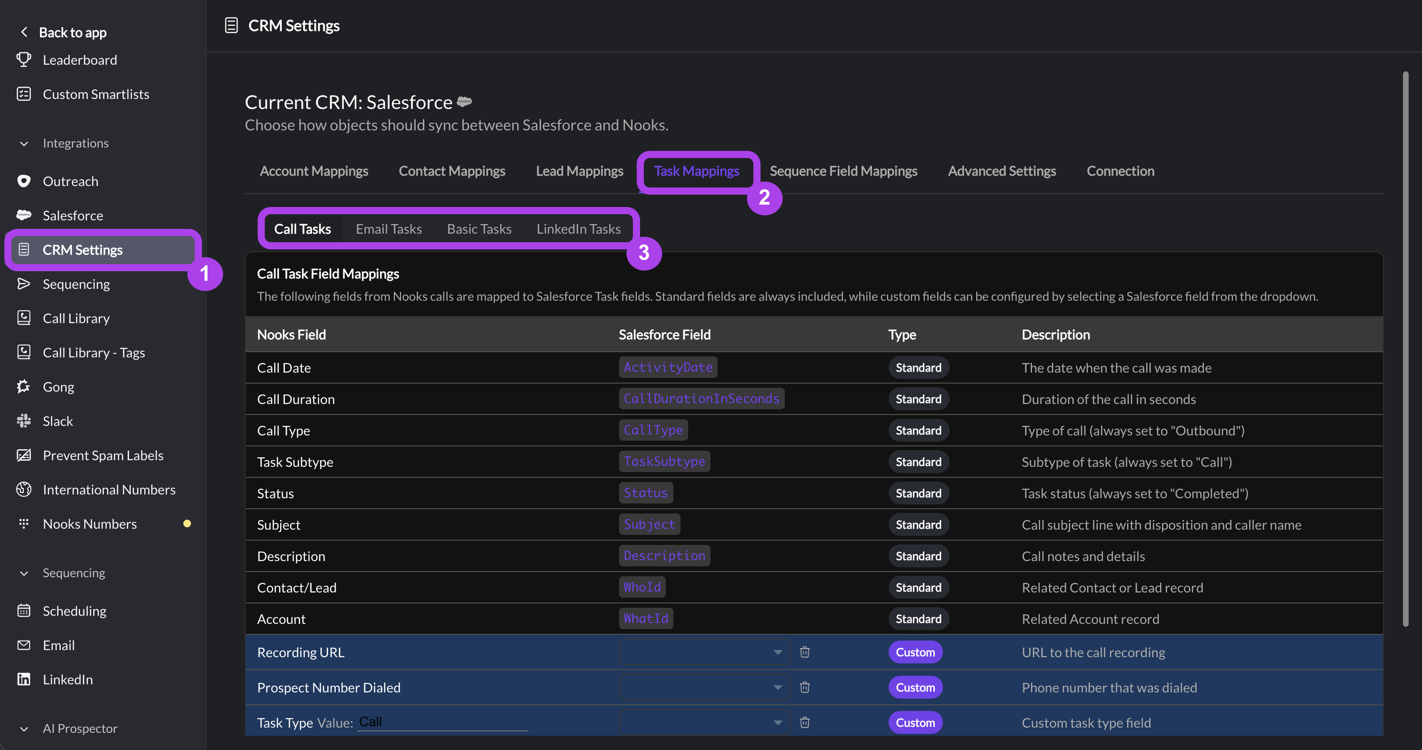Click the Scheduling calendar icon
The image size is (1422, 750).
pos(24,610)
